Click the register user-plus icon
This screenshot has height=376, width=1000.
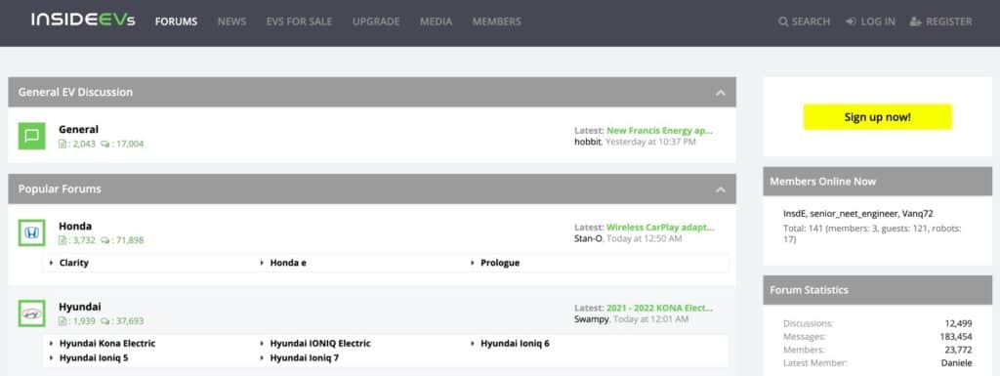tap(916, 21)
